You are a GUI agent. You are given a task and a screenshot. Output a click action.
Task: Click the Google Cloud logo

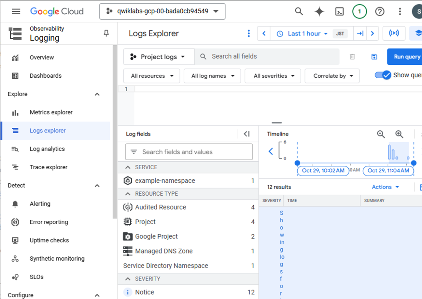coord(57,11)
